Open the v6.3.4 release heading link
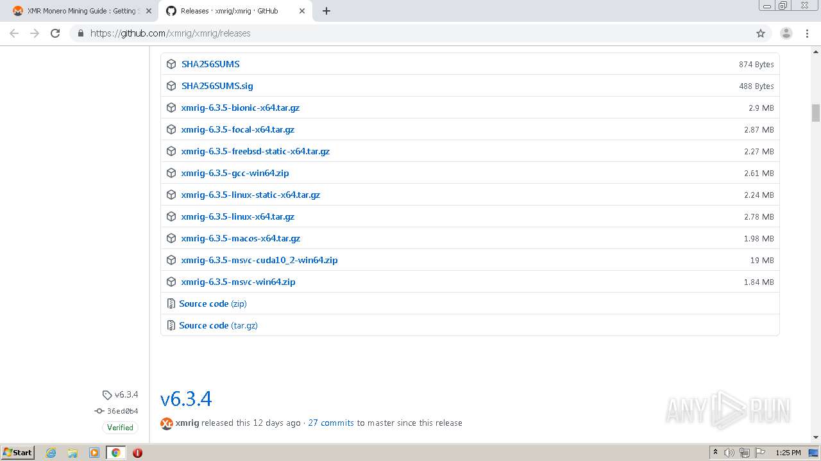Viewport: 821px width, 461px height. coord(186,399)
